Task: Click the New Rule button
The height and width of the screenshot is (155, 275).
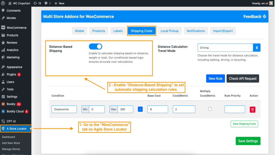Action: 215,79
